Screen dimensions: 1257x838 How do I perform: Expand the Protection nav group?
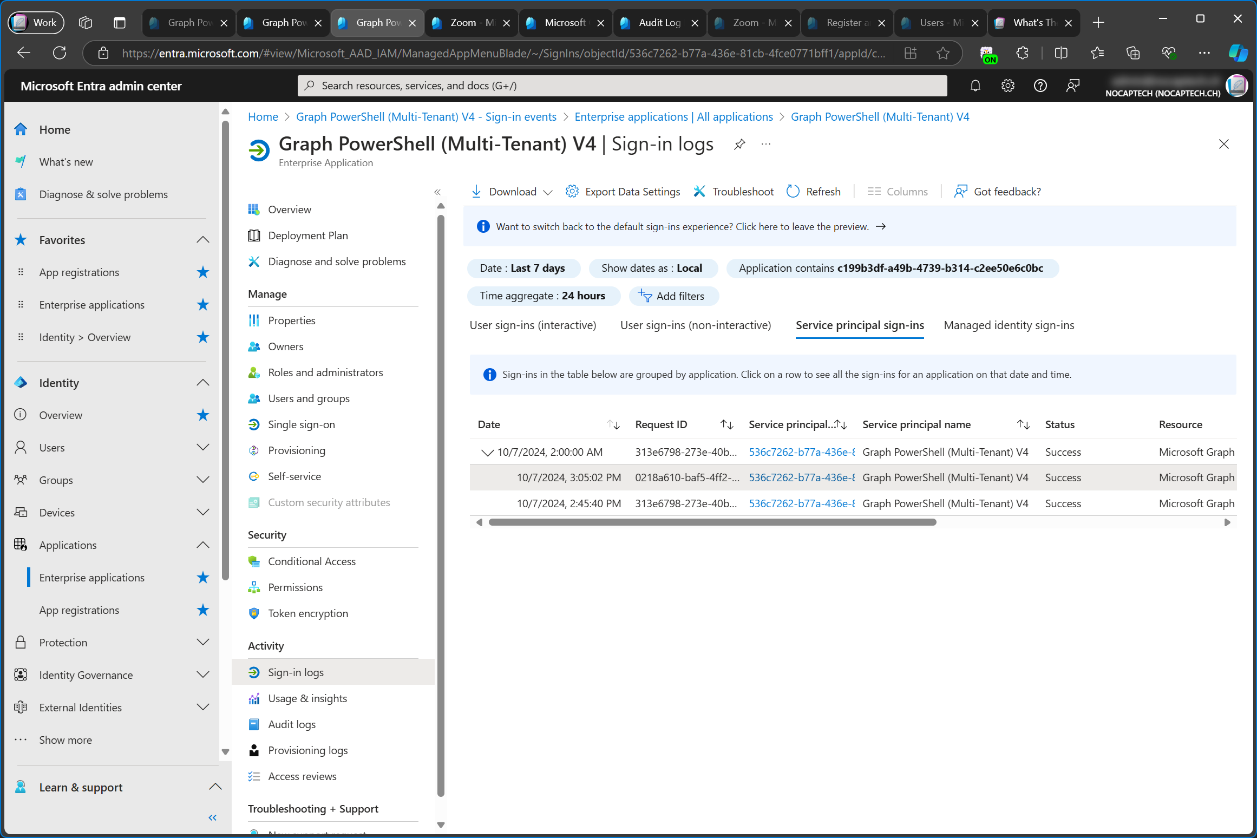[203, 643]
